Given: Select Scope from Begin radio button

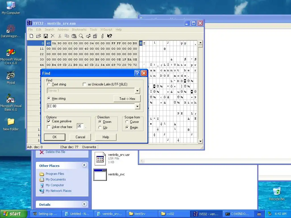Looking at the screenshot, I should 127,127.
